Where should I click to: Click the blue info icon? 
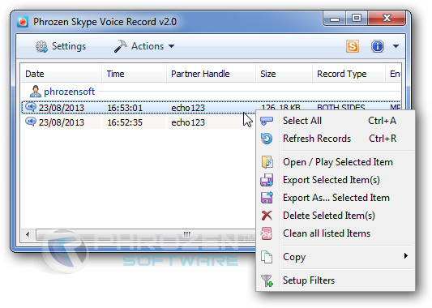click(378, 46)
